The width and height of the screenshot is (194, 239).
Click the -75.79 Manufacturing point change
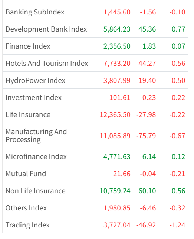pyautogui.click(x=146, y=136)
